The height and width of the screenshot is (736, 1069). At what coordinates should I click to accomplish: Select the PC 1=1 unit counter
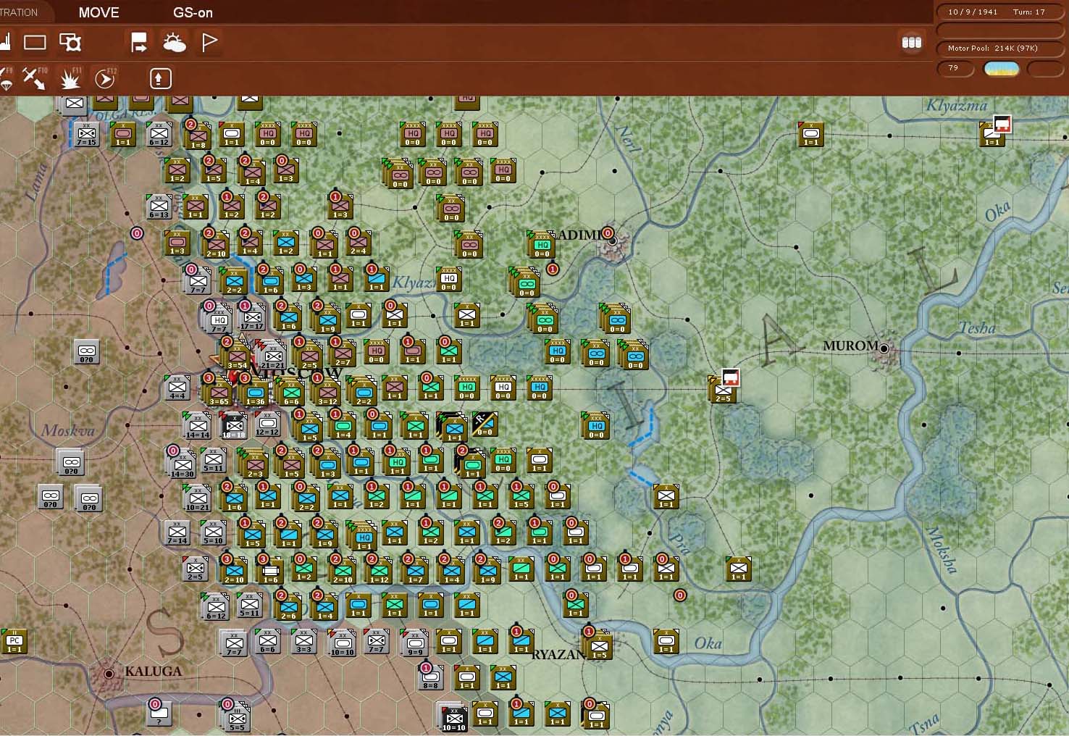pyautogui.click(x=14, y=641)
